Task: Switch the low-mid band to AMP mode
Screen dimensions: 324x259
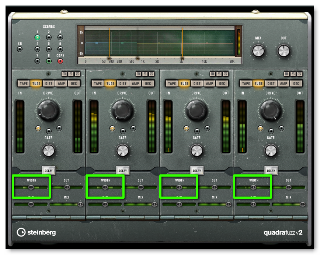Action: (135, 84)
